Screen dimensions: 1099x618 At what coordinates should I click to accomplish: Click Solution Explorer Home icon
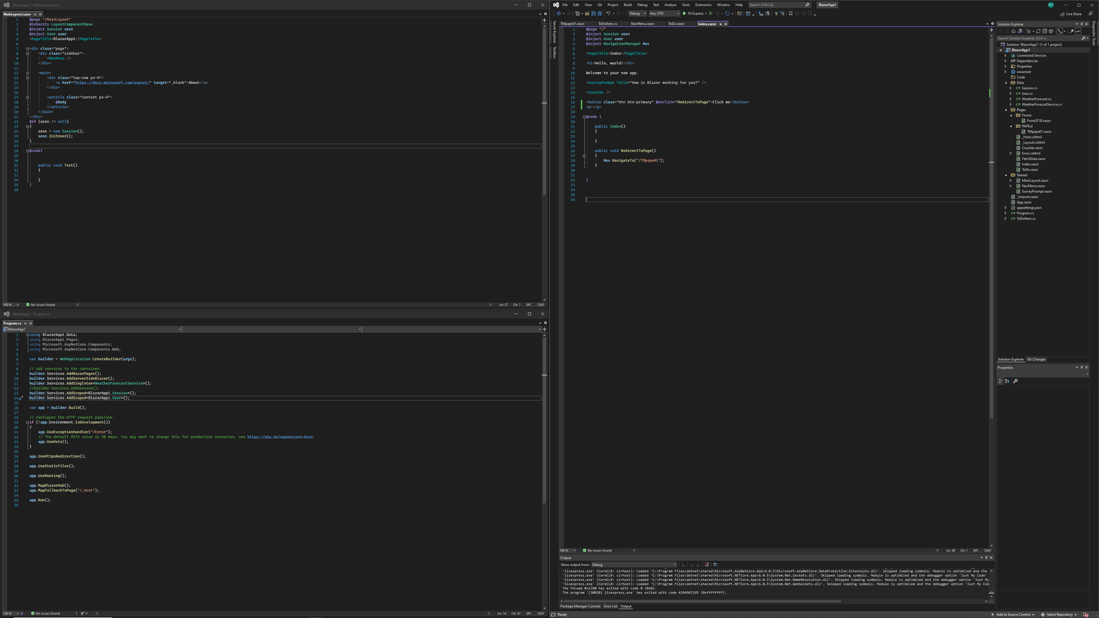[x=1013, y=31]
